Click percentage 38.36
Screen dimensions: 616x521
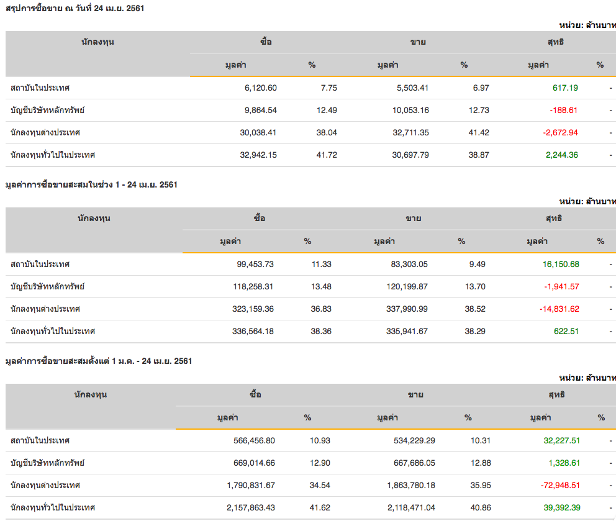click(321, 332)
